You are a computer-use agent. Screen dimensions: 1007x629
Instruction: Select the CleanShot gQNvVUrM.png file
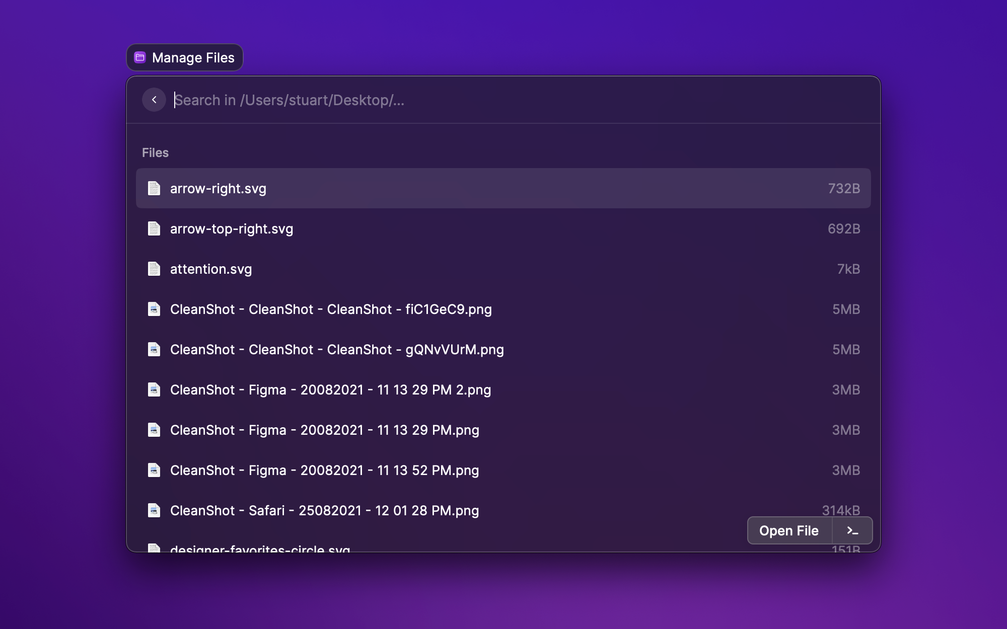[502, 349]
